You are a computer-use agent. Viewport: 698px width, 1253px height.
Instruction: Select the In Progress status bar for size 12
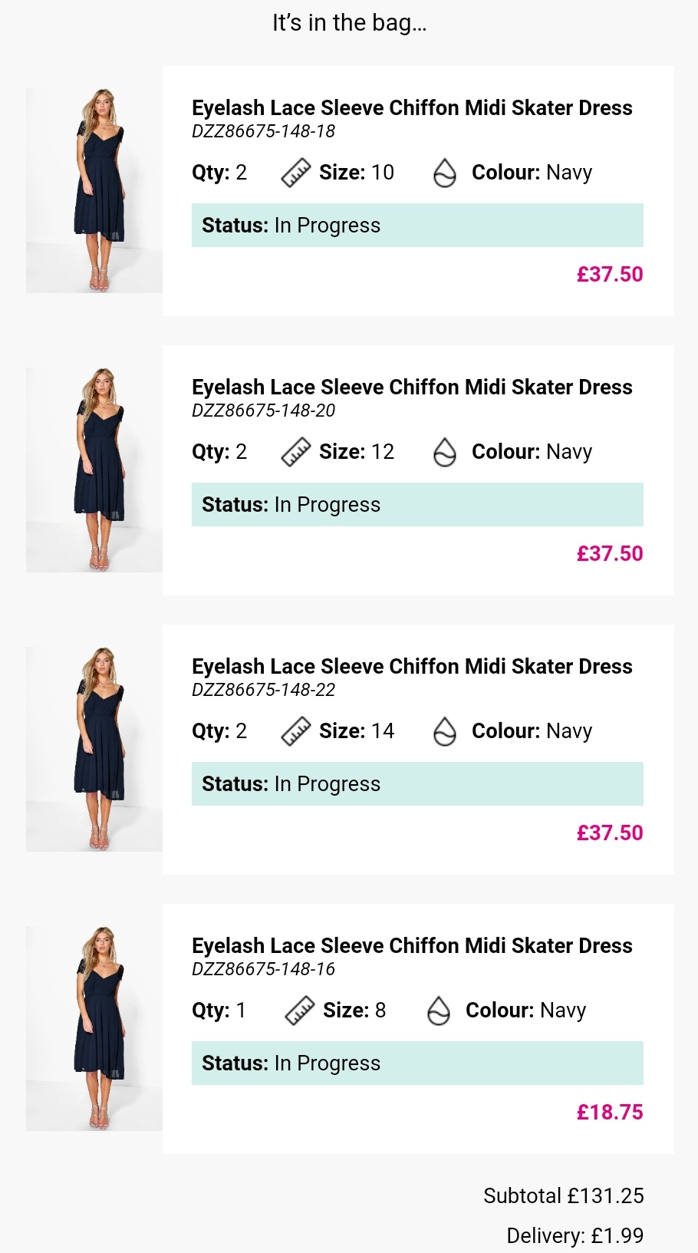tap(417, 504)
